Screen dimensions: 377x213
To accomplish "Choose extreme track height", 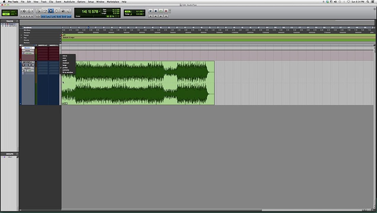I will pyautogui.click(x=66, y=70).
